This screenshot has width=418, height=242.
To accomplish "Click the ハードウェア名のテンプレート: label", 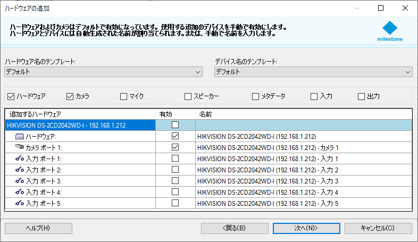I will (x=40, y=62).
